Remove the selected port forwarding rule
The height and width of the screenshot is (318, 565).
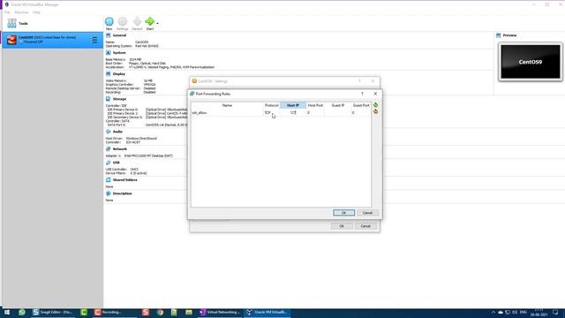375,112
